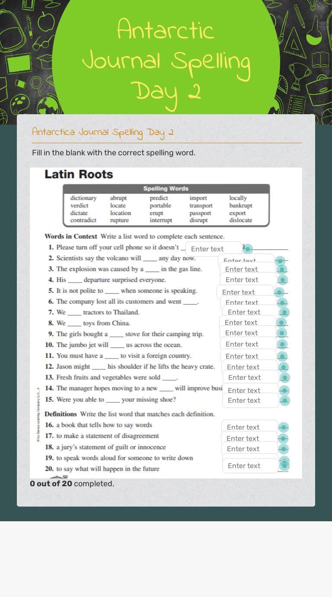The height and width of the screenshot is (597, 332).
Task: Click the answer box for 'It is not polite' sentence
Action: point(245,292)
